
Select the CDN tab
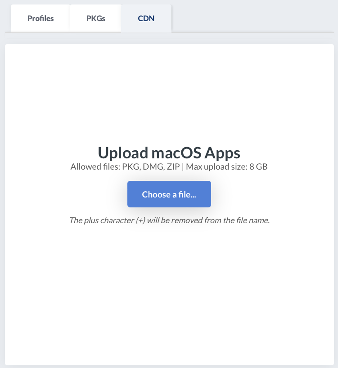[146, 18]
